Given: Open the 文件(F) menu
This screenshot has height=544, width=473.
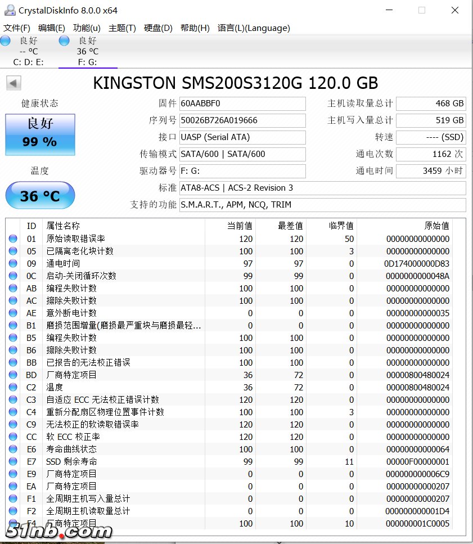Looking at the screenshot, I should (x=17, y=28).
